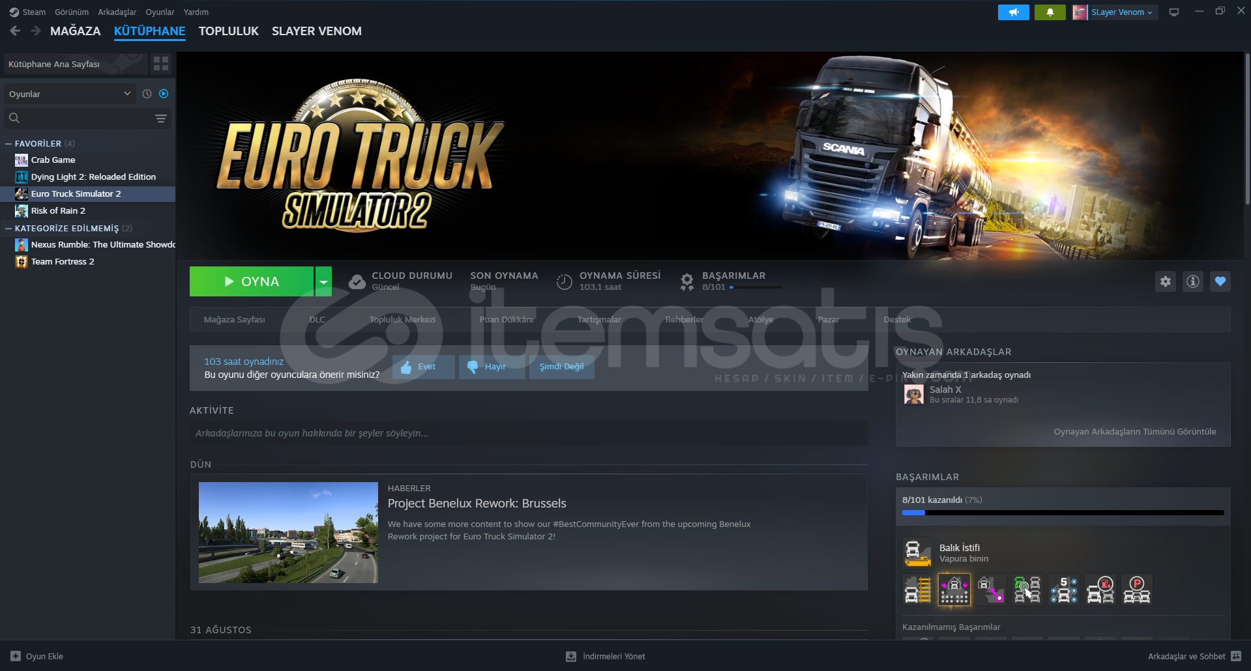1251x671 pixels.
Task: Select the number 5 trucks achievement icon
Action: (x=1064, y=590)
